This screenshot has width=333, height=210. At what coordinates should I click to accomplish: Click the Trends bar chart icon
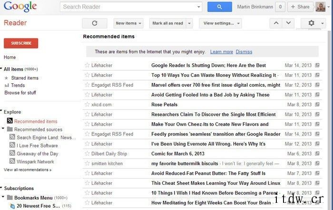(7, 85)
